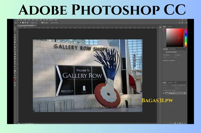Choose Add to selection mode

[23, 23]
